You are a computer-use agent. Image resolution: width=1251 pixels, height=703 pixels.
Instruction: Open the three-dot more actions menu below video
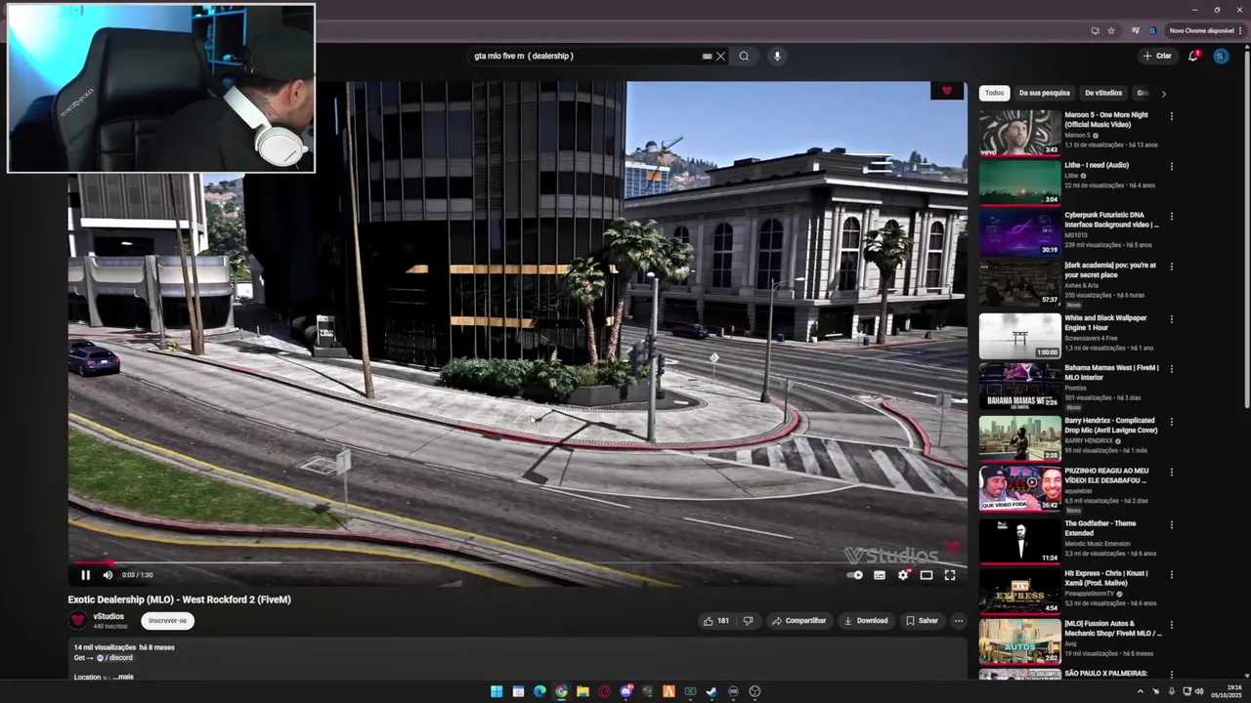tap(958, 621)
